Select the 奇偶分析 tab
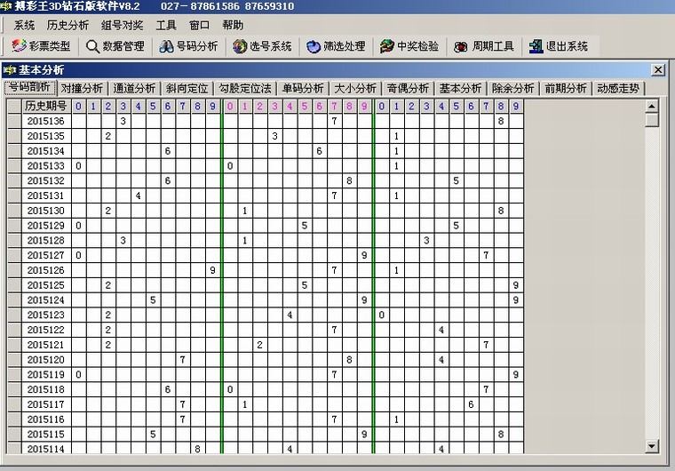This screenshot has height=471, width=675. click(408, 88)
